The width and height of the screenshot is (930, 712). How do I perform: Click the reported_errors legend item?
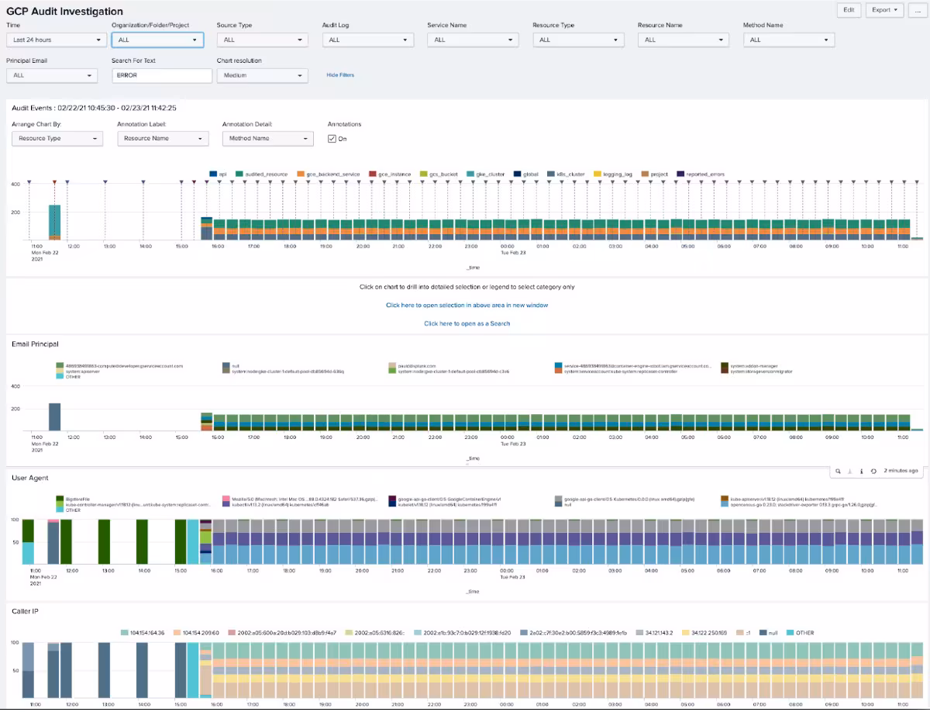click(701, 175)
